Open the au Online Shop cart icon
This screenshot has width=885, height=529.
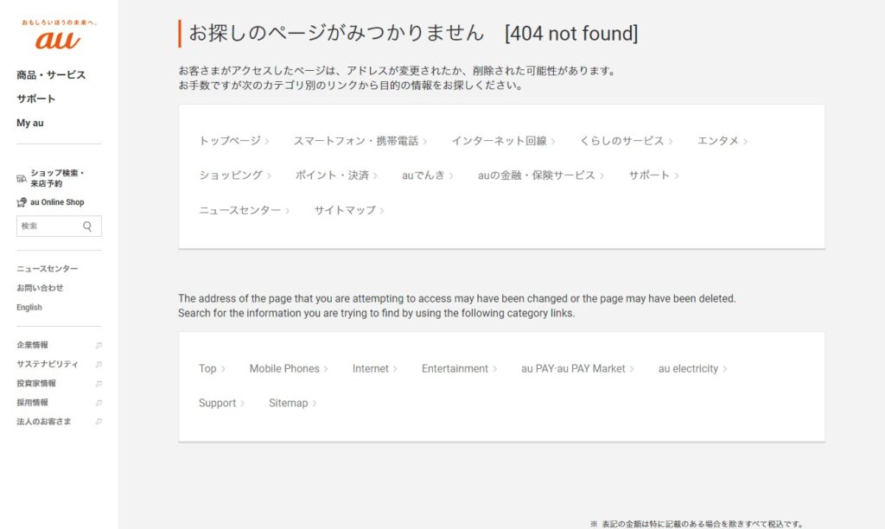point(22,202)
